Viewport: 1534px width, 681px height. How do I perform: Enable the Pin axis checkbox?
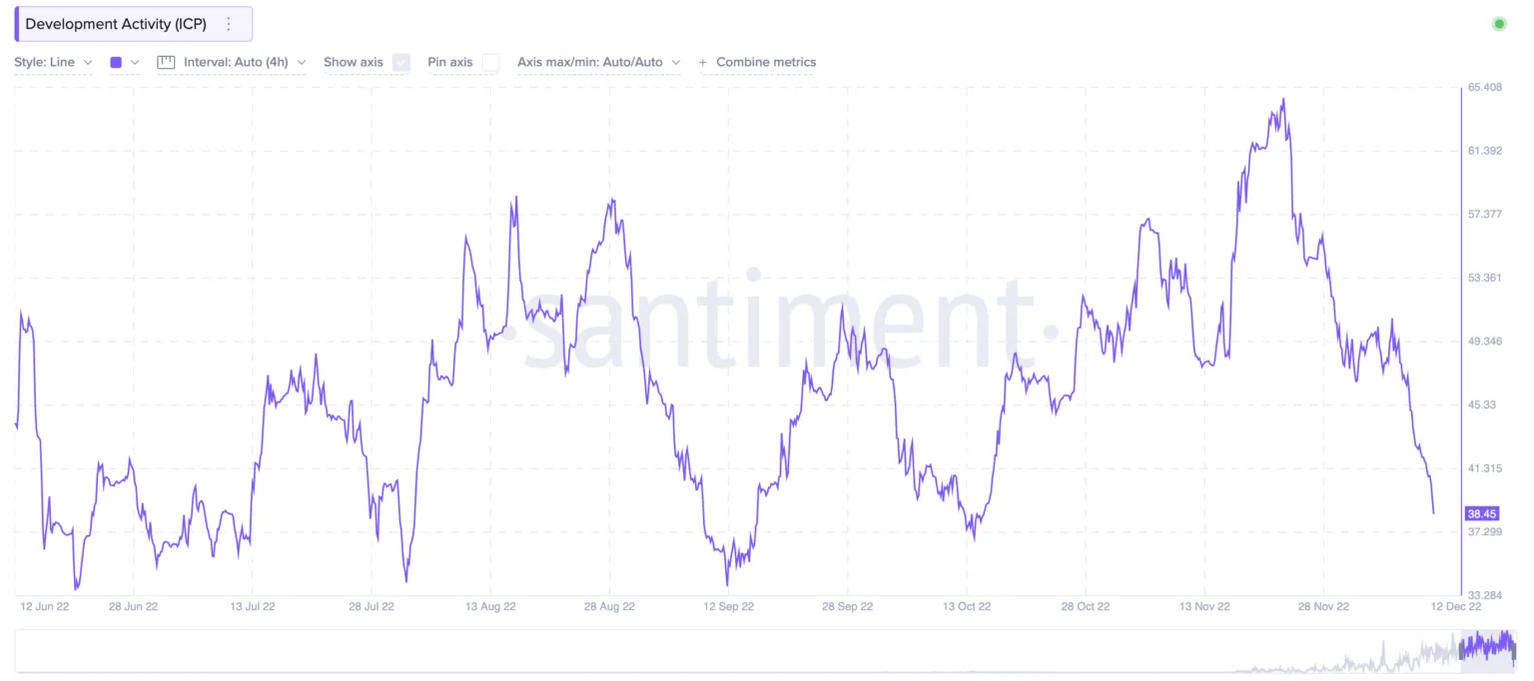(x=490, y=62)
